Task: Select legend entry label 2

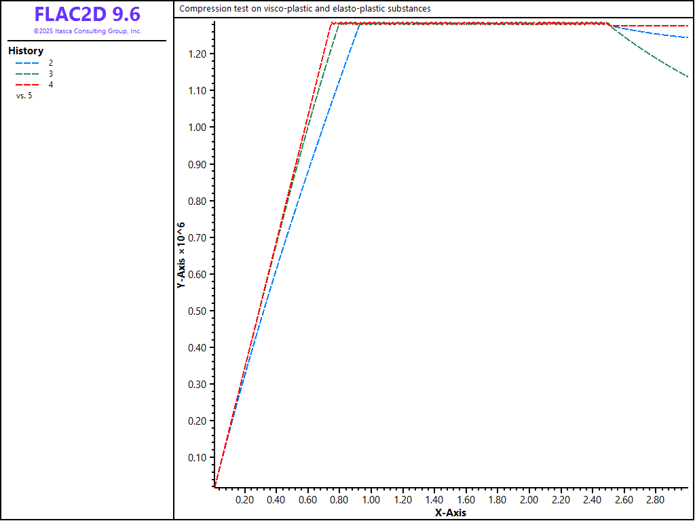Action: point(51,62)
